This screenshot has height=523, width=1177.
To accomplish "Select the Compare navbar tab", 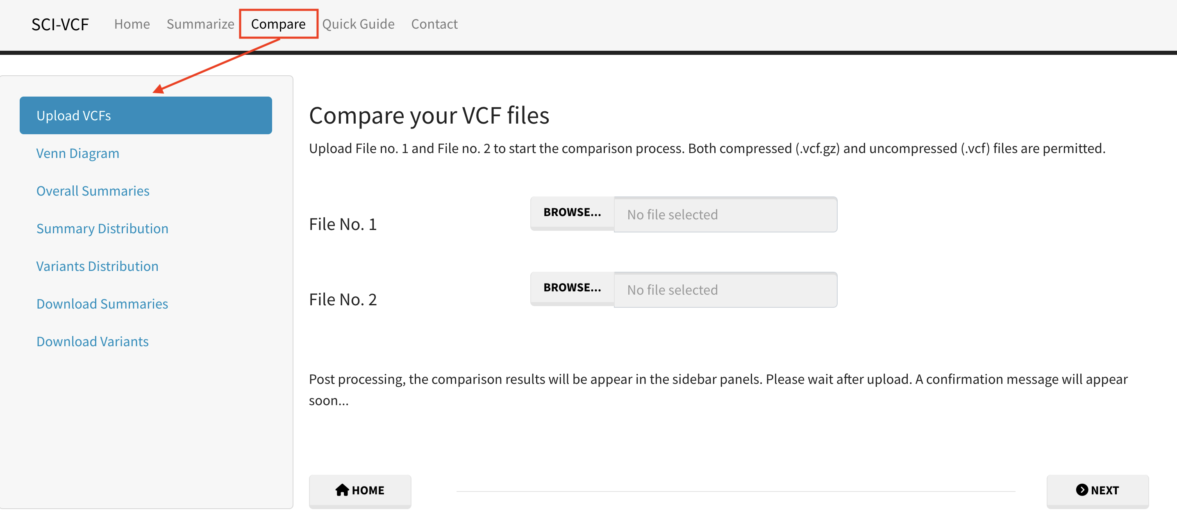I will point(278,24).
